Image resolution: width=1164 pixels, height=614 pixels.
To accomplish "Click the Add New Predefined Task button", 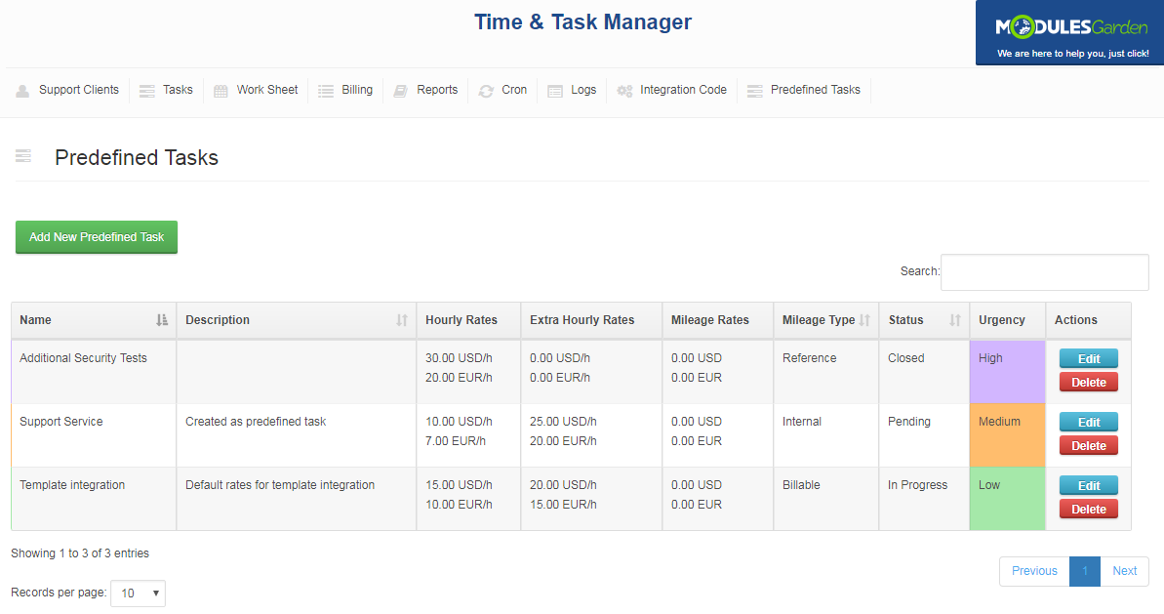I will (x=96, y=236).
